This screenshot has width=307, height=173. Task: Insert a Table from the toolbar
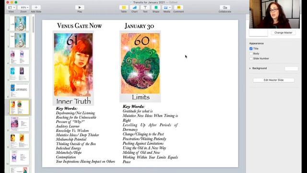click(124, 8)
